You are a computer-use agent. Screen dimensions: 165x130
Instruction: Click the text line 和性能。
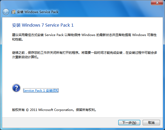[17, 39]
